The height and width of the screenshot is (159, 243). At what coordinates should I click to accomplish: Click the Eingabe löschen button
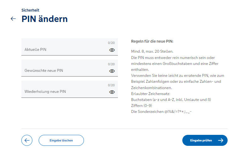pos(61,140)
